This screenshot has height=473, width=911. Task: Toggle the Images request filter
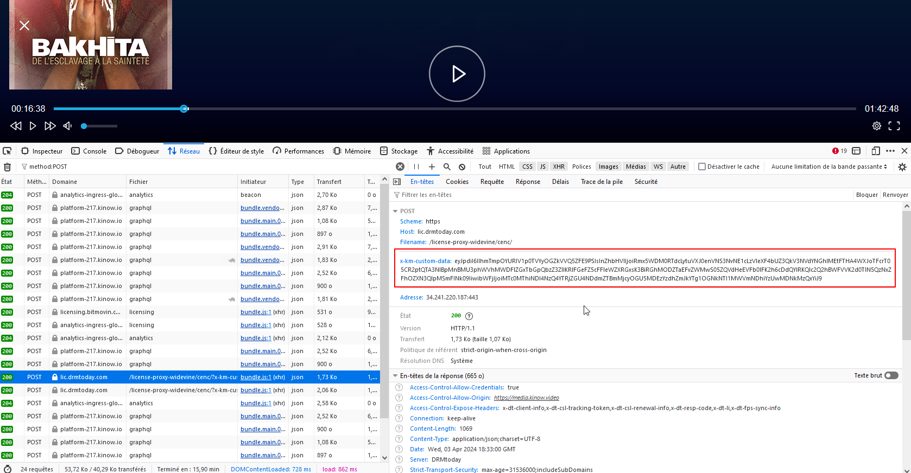608,167
